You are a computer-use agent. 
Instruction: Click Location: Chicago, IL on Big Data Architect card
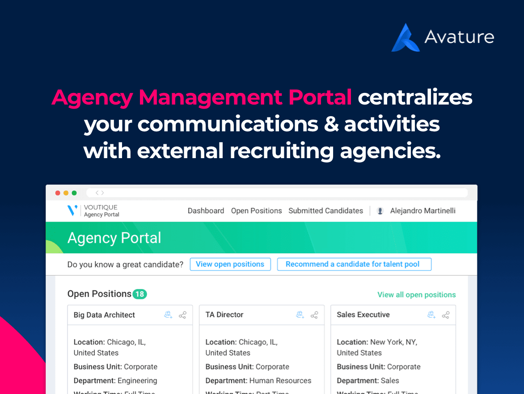click(x=110, y=347)
